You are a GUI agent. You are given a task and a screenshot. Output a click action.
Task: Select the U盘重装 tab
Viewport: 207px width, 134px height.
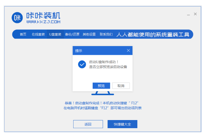click(x=55, y=34)
